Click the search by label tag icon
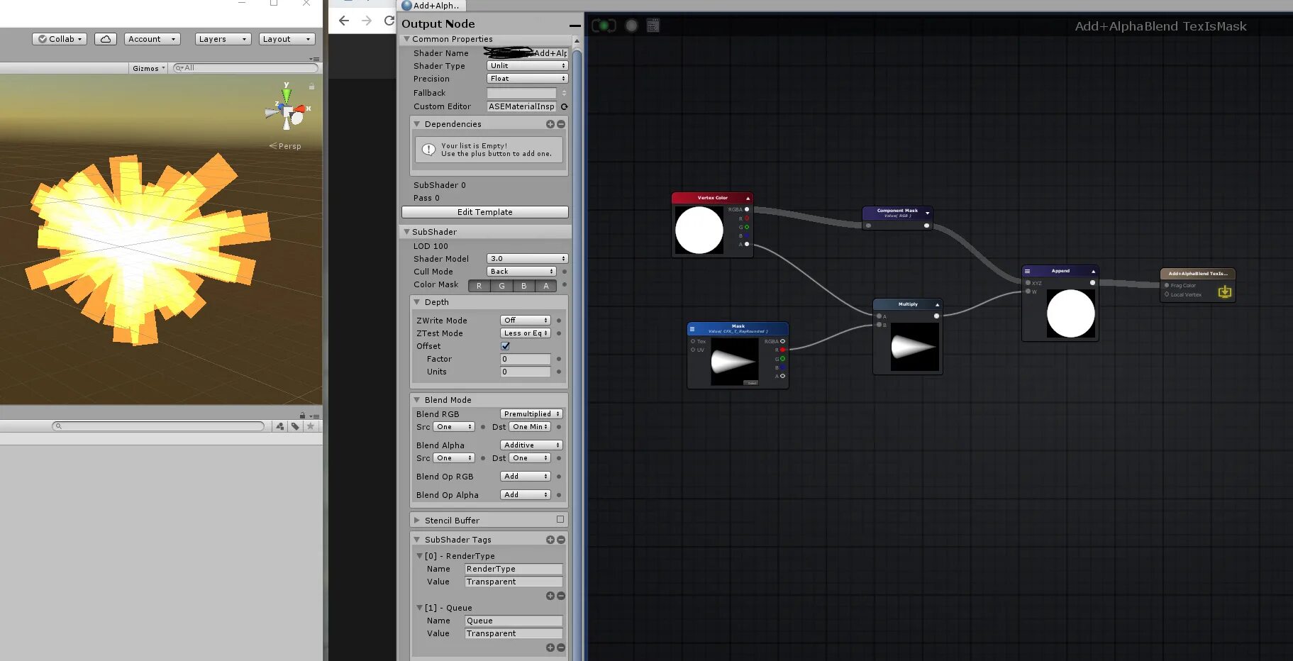 point(295,426)
